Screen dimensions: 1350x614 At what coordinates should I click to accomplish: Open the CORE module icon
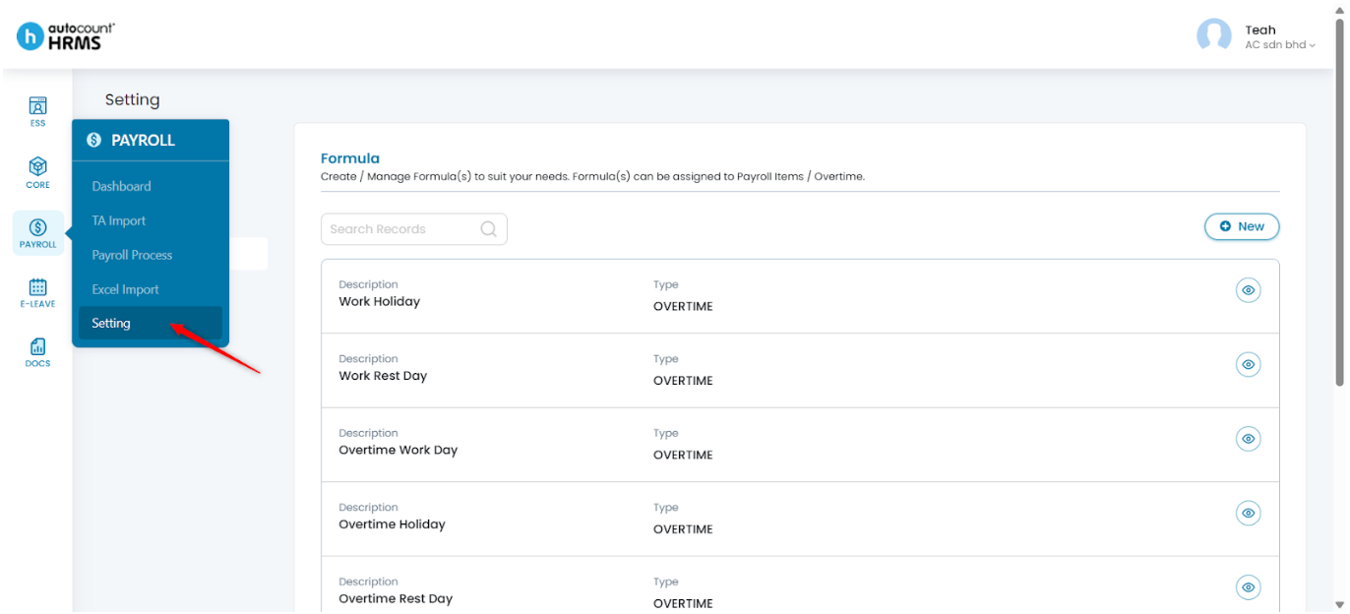tap(37, 171)
